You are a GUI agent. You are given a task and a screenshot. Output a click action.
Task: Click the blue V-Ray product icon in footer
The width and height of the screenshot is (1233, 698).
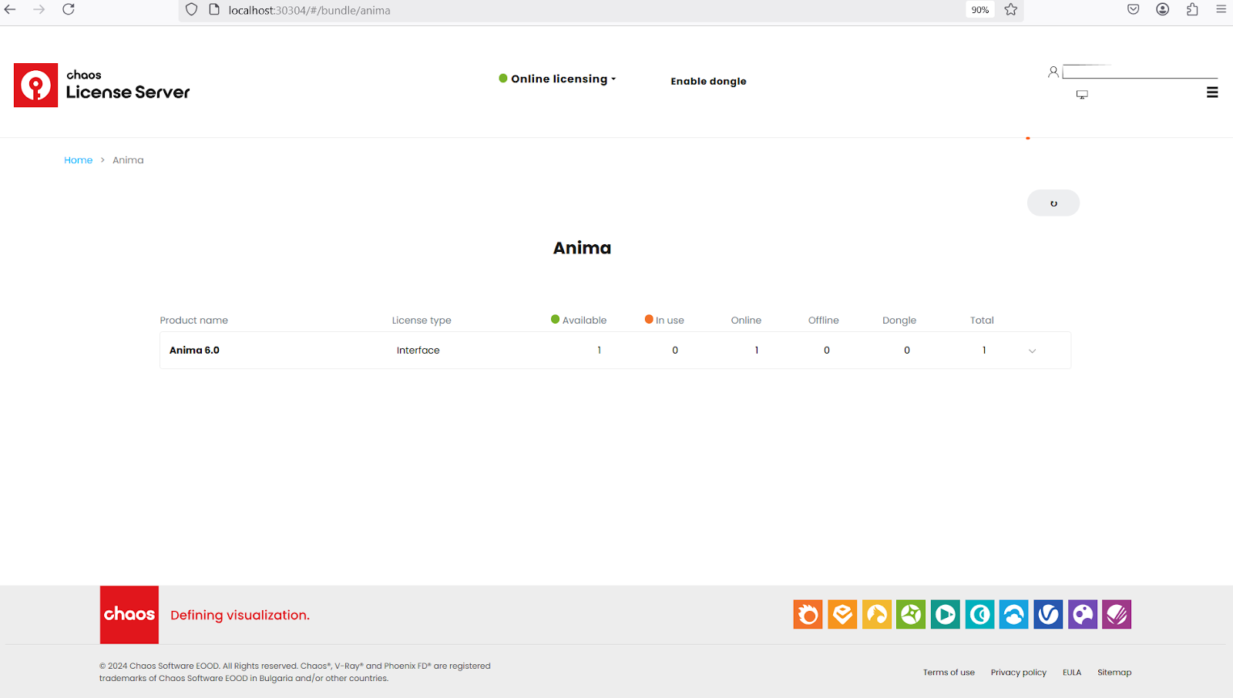(1048, 615)
